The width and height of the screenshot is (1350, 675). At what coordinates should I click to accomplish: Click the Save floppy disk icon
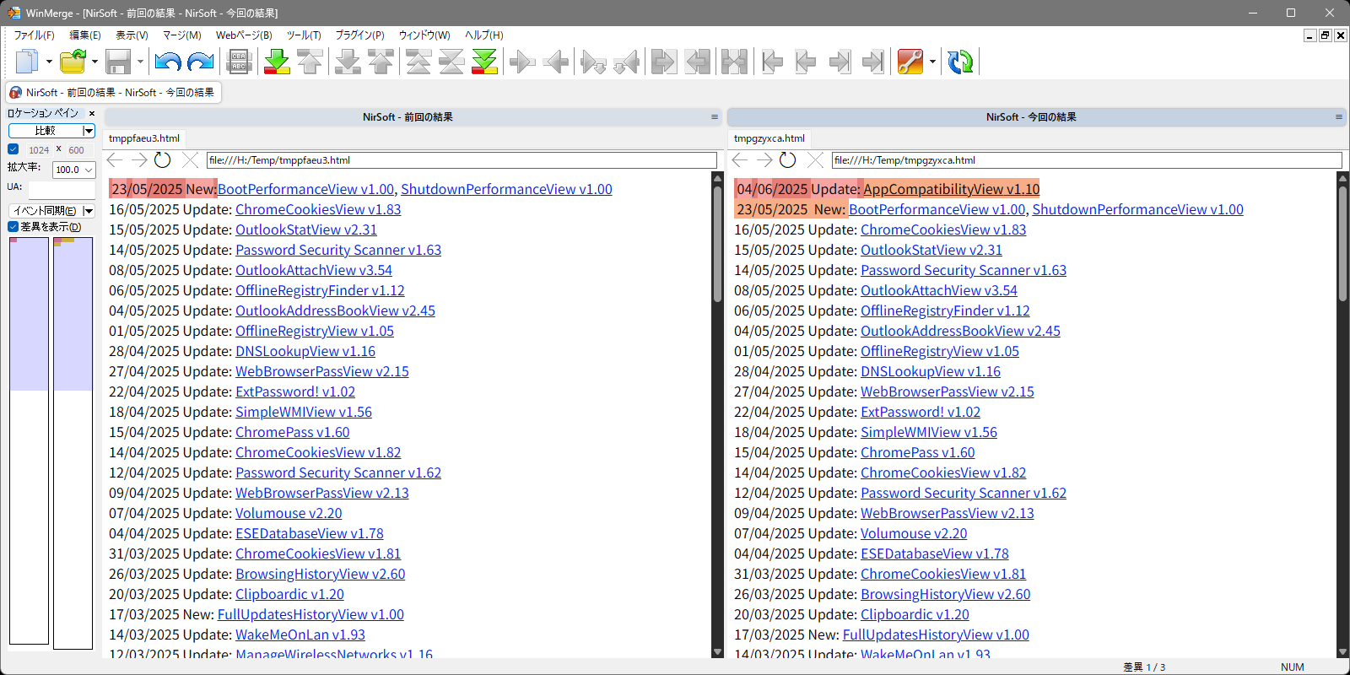tap(118, 62)
